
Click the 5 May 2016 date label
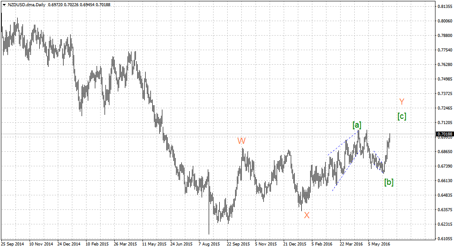pos(379,244)
